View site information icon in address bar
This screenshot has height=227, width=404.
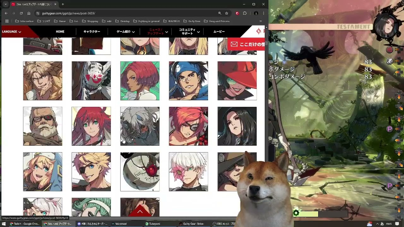point(38,13)
